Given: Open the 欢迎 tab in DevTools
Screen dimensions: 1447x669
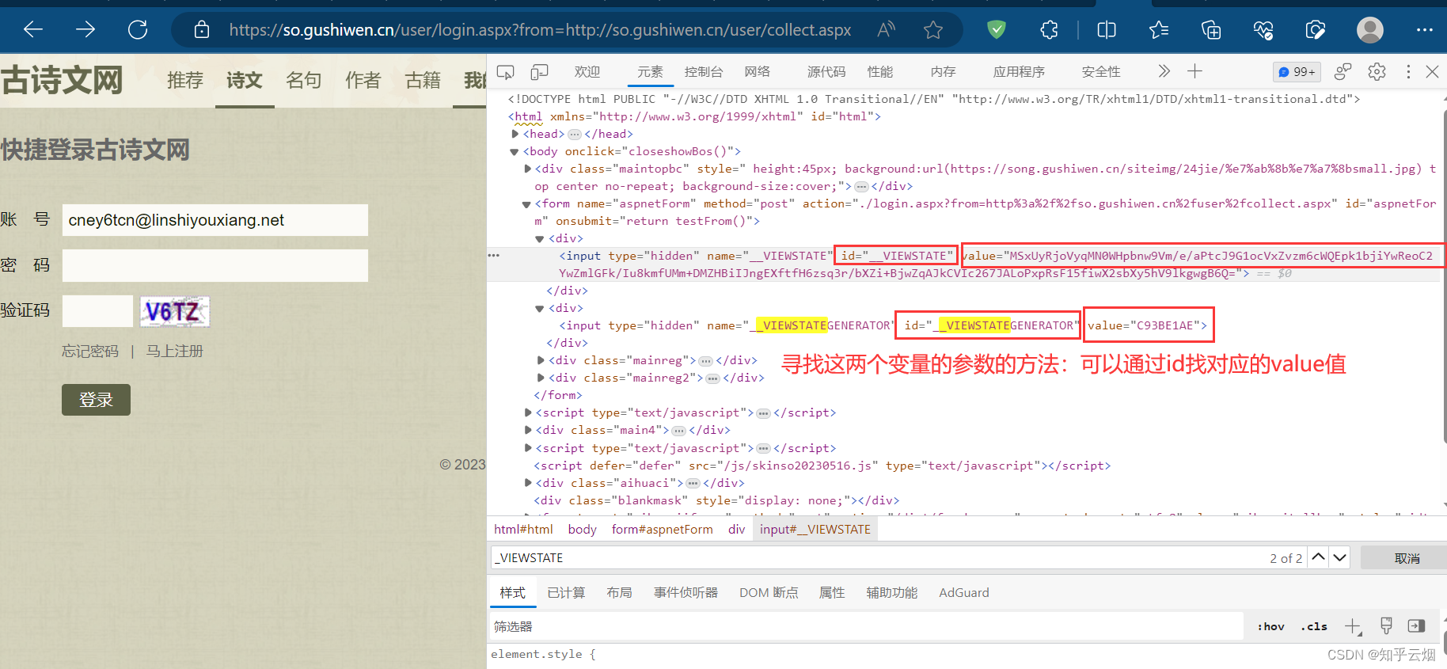Looking at the screenshot, I should pos(587,72).
